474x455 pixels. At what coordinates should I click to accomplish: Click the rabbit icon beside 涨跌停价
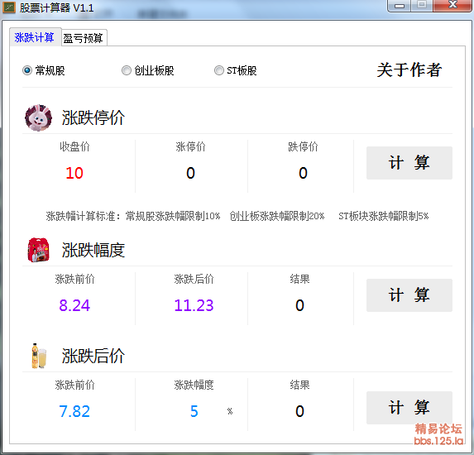coord(38,118)
